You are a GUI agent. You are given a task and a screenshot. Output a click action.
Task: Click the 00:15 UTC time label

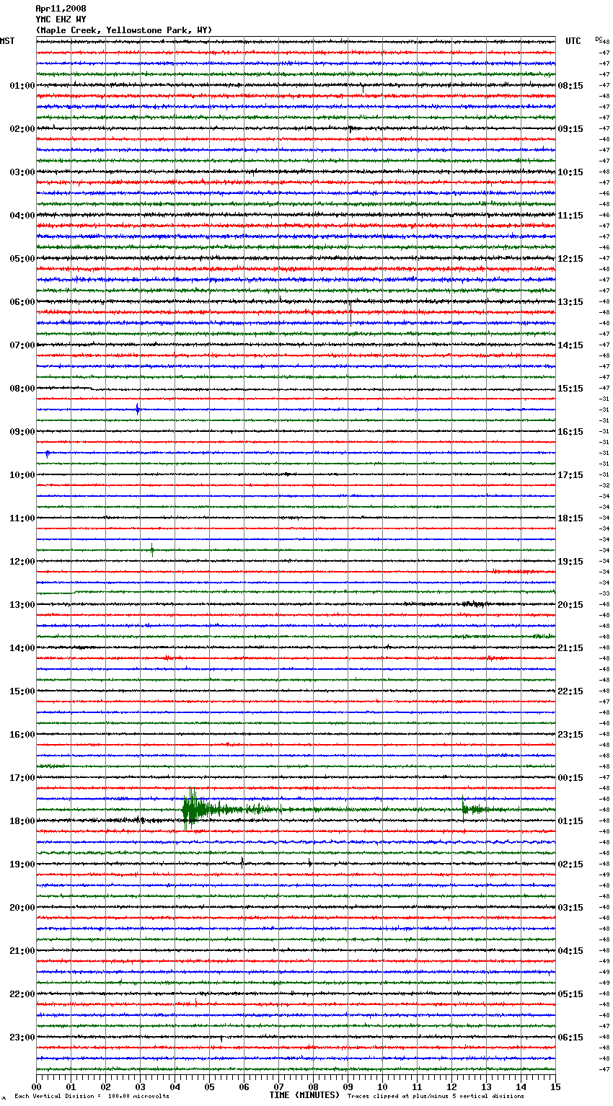pyautogui.click(x=570, y=778)
